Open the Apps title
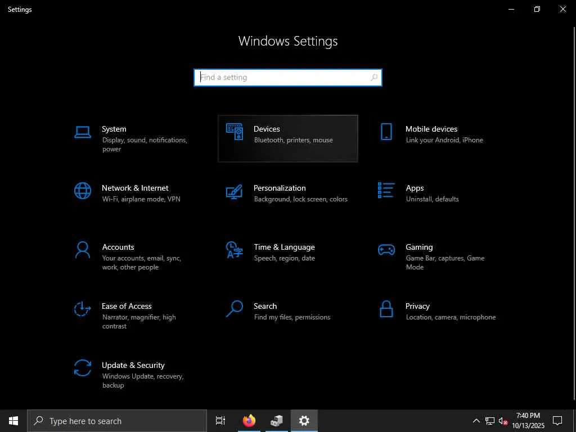 pyautogui.click(x=415, y=188)
